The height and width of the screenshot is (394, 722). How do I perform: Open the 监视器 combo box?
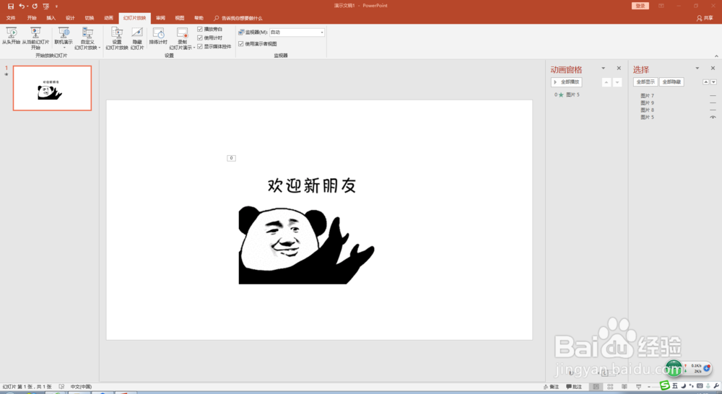click(297, 32)
